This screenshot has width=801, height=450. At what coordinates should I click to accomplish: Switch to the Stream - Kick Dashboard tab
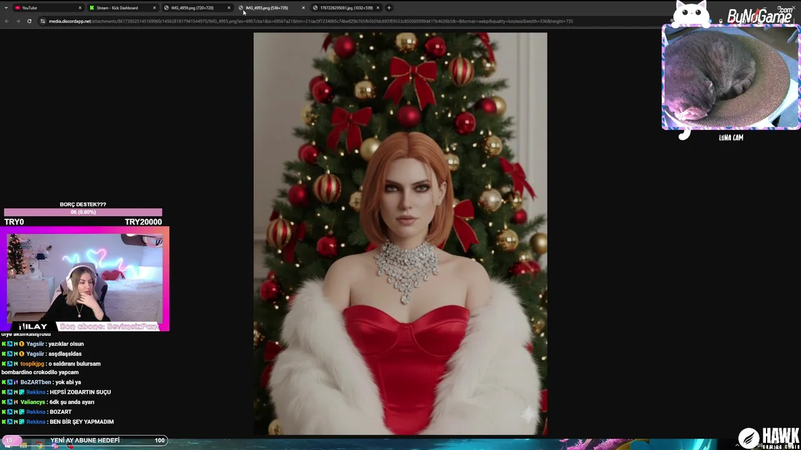point(123,7)
